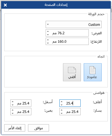Decrease the top margin (أعلى) with down arrow
Image resolution: width=112 pixels, height=136 pixels.
click(62, 105)
